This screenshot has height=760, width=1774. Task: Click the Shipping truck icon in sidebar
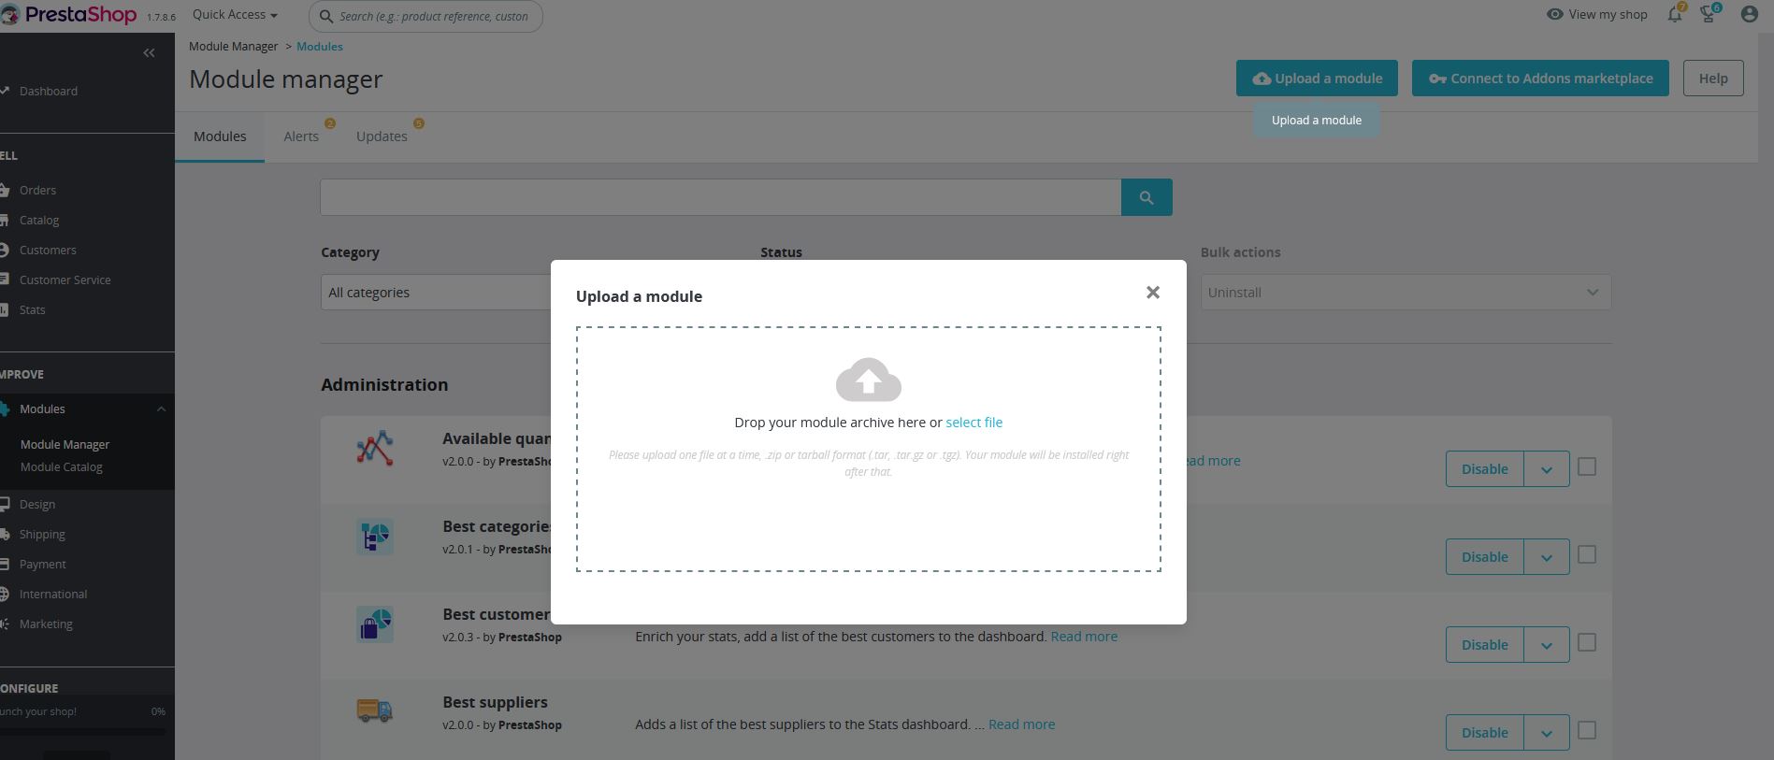(x=5, y=534)
